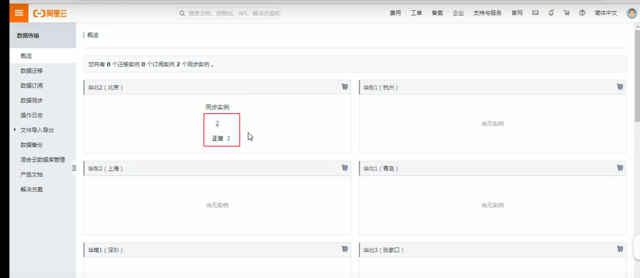Open 操作日志 in the sidebar
Image resolution: width=640 pixels, height=278 pixels.
click(32, 115)
